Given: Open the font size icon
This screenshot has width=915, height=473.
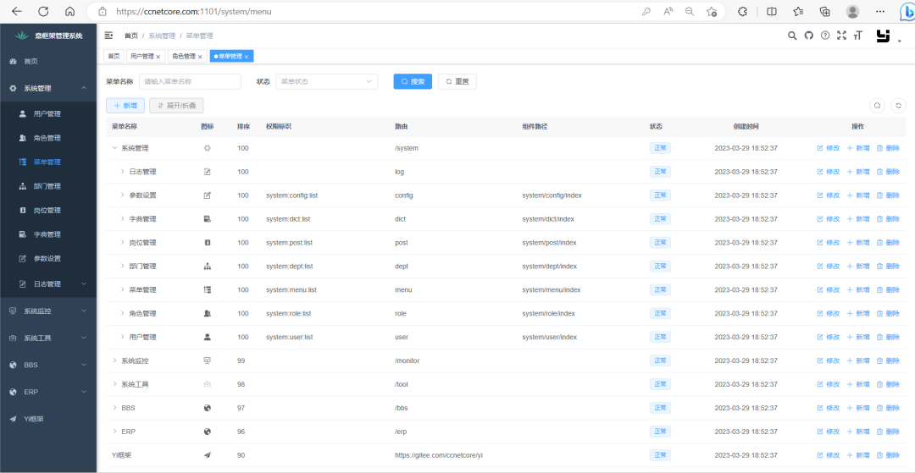Looking at the screenshot, I should pos(857,36).
